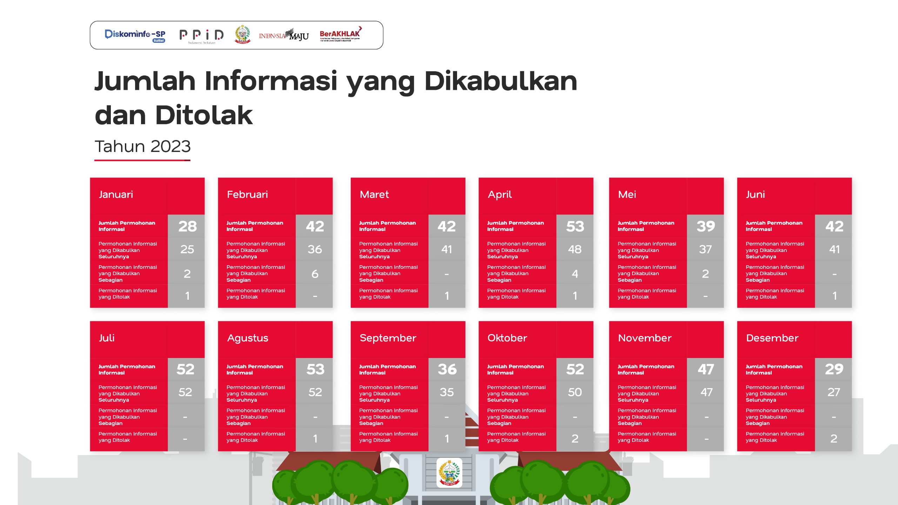Click November's fully granted value 47

706,392
